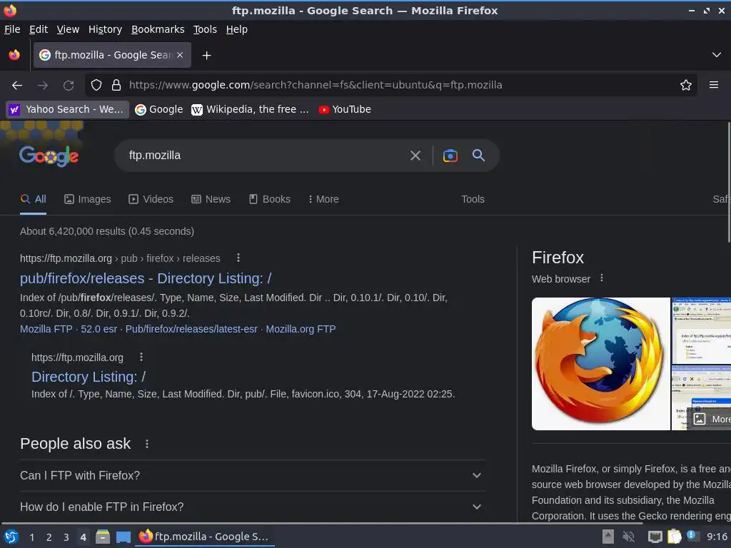Screen dimensions: 731x548
Task: Open the People also ask options dots
Action: pos(147,444)
